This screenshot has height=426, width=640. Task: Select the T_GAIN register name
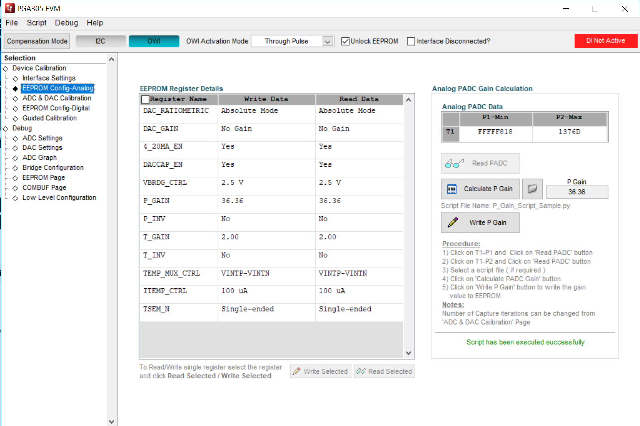156,237
